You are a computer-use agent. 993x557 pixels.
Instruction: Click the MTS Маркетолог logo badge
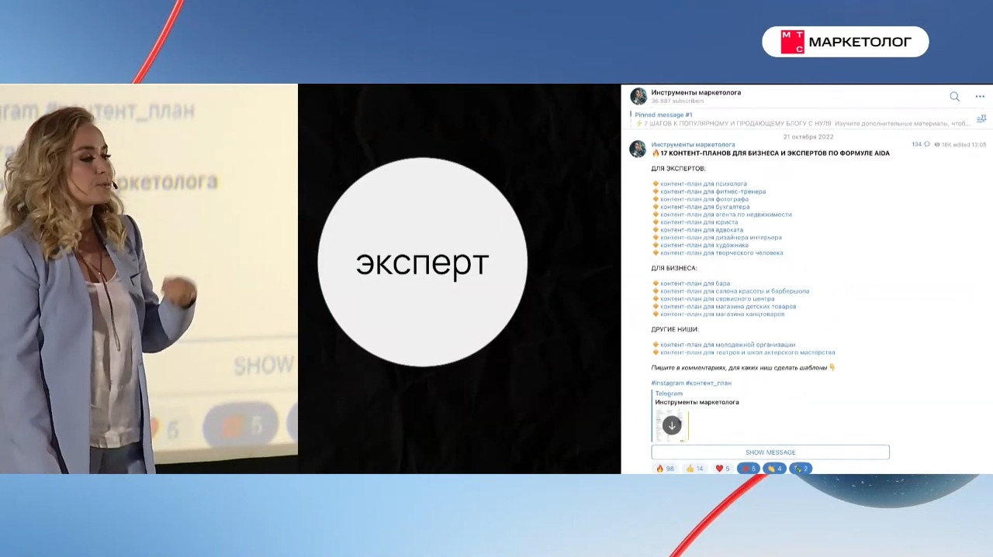click(x=845, y=42)
